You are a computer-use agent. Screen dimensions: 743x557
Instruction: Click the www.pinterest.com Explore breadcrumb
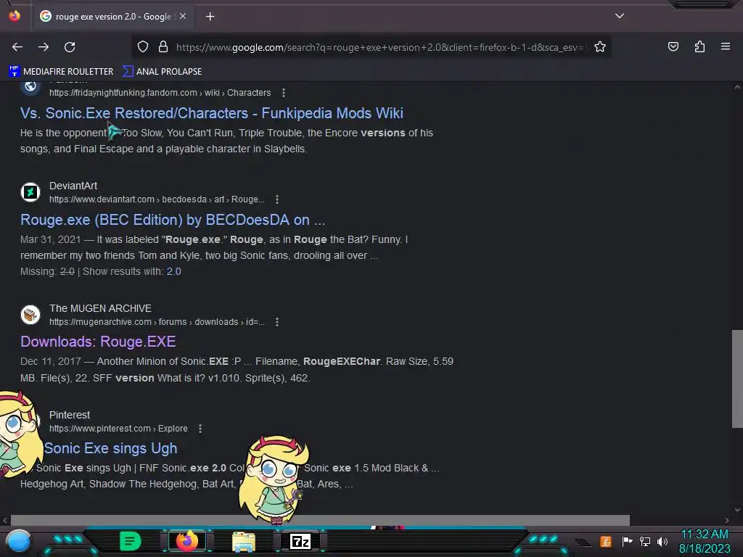118,429
